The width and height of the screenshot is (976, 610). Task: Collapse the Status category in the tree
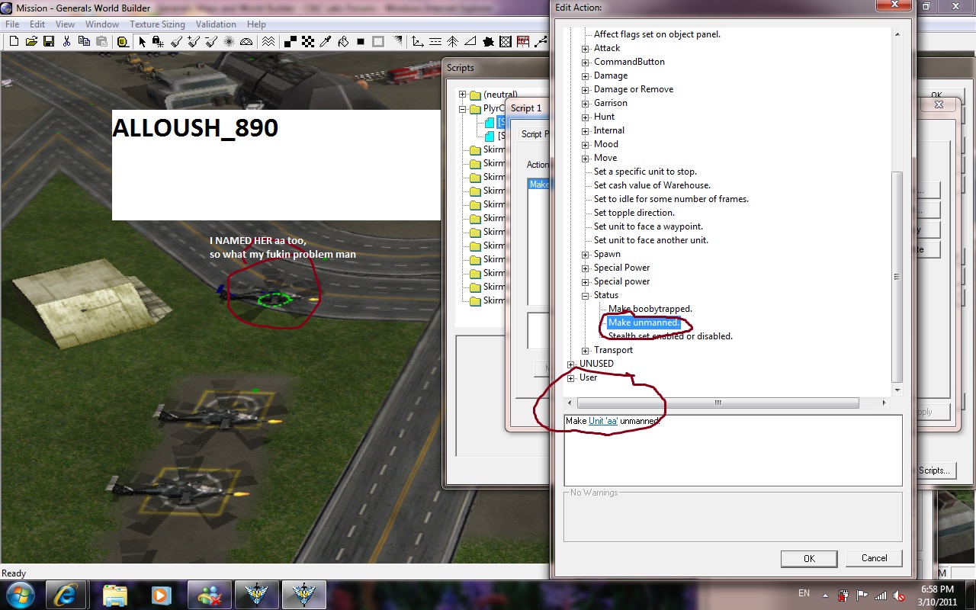coord(586,295)
